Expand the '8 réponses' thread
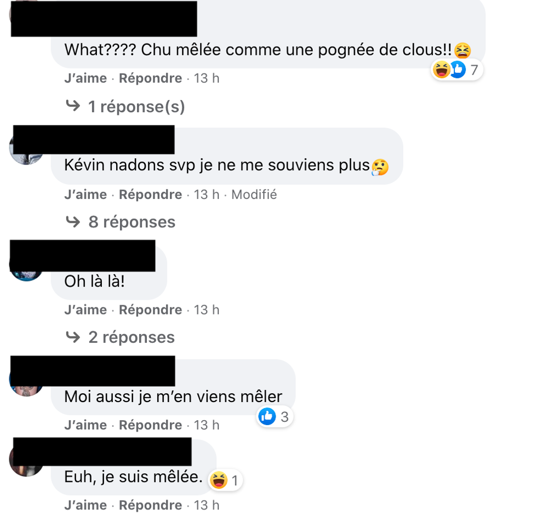 (x=132, y=222)
